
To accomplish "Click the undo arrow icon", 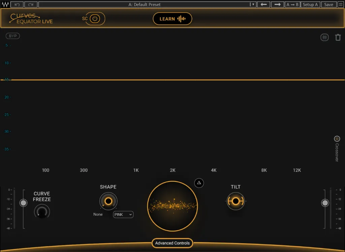I will point(16,4).
